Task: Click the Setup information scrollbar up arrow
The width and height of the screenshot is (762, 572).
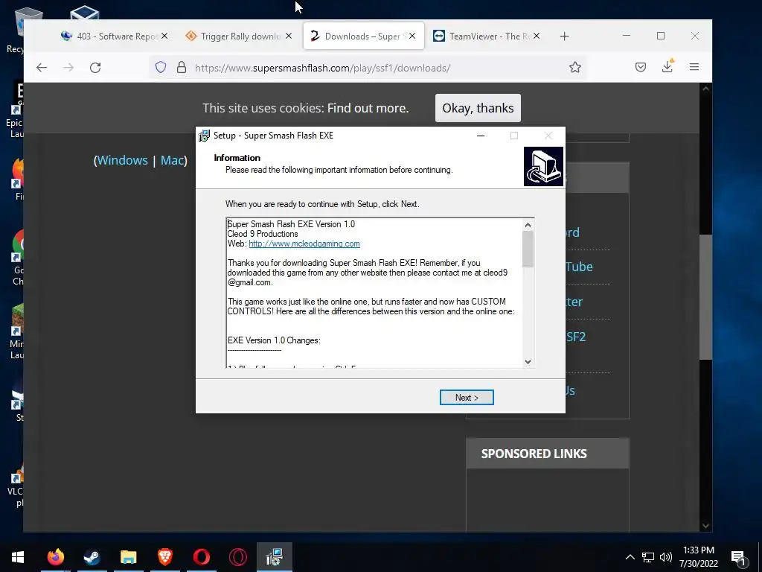Action: tap(528, 225)
